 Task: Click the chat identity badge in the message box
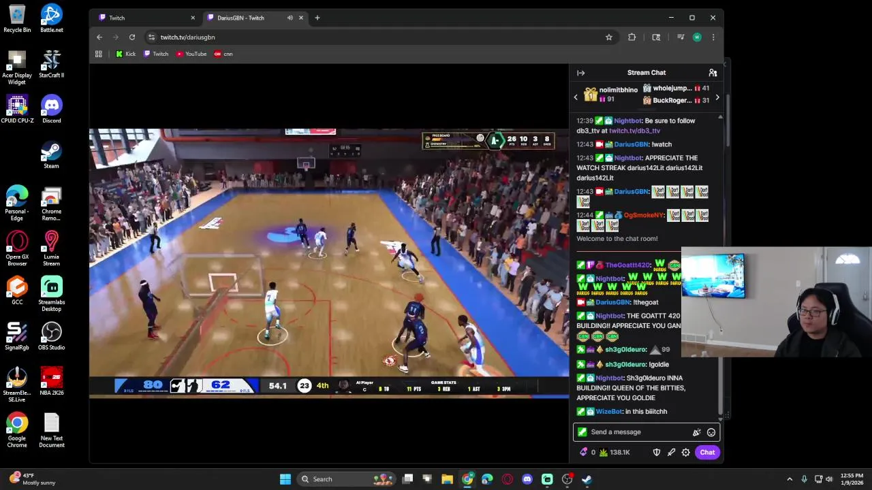582,432
